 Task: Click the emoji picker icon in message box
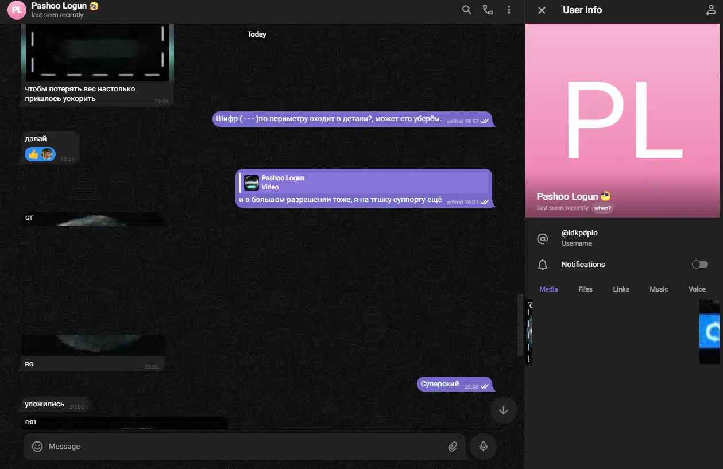coord(37,447)
